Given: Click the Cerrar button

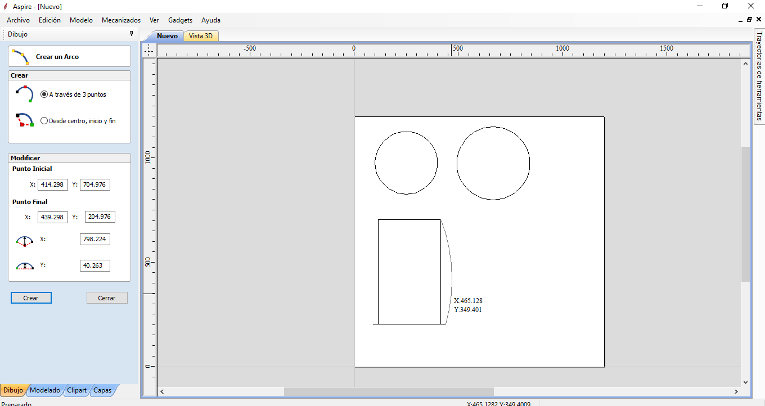Looking at the screenshot, I should point(107,298).
